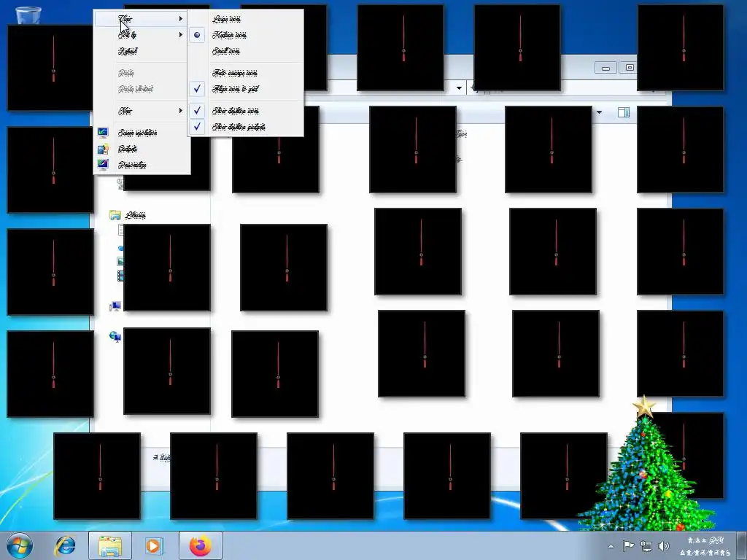Screen dimensions: 747x560
Task: Switch to Firefox on the taskbar
Action: (200, 545)
